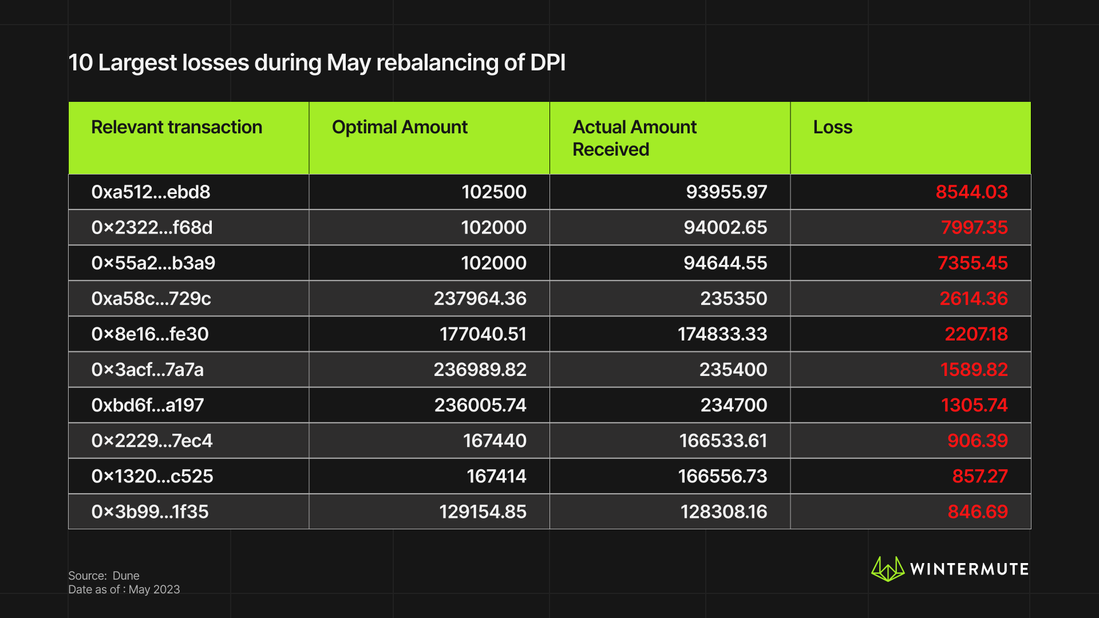Click transaction 0×3b99...1f35
Screen dimensions: 1099x618
pos(150,511)
